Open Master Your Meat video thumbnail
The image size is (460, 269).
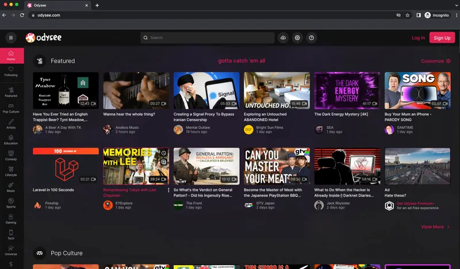coord(277,166)
